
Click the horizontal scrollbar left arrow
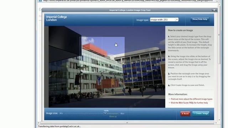[38, 123]
